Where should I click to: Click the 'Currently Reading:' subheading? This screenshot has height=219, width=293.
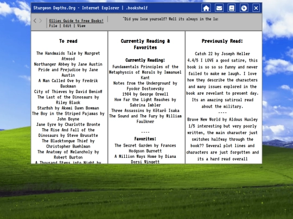(145, 60)
